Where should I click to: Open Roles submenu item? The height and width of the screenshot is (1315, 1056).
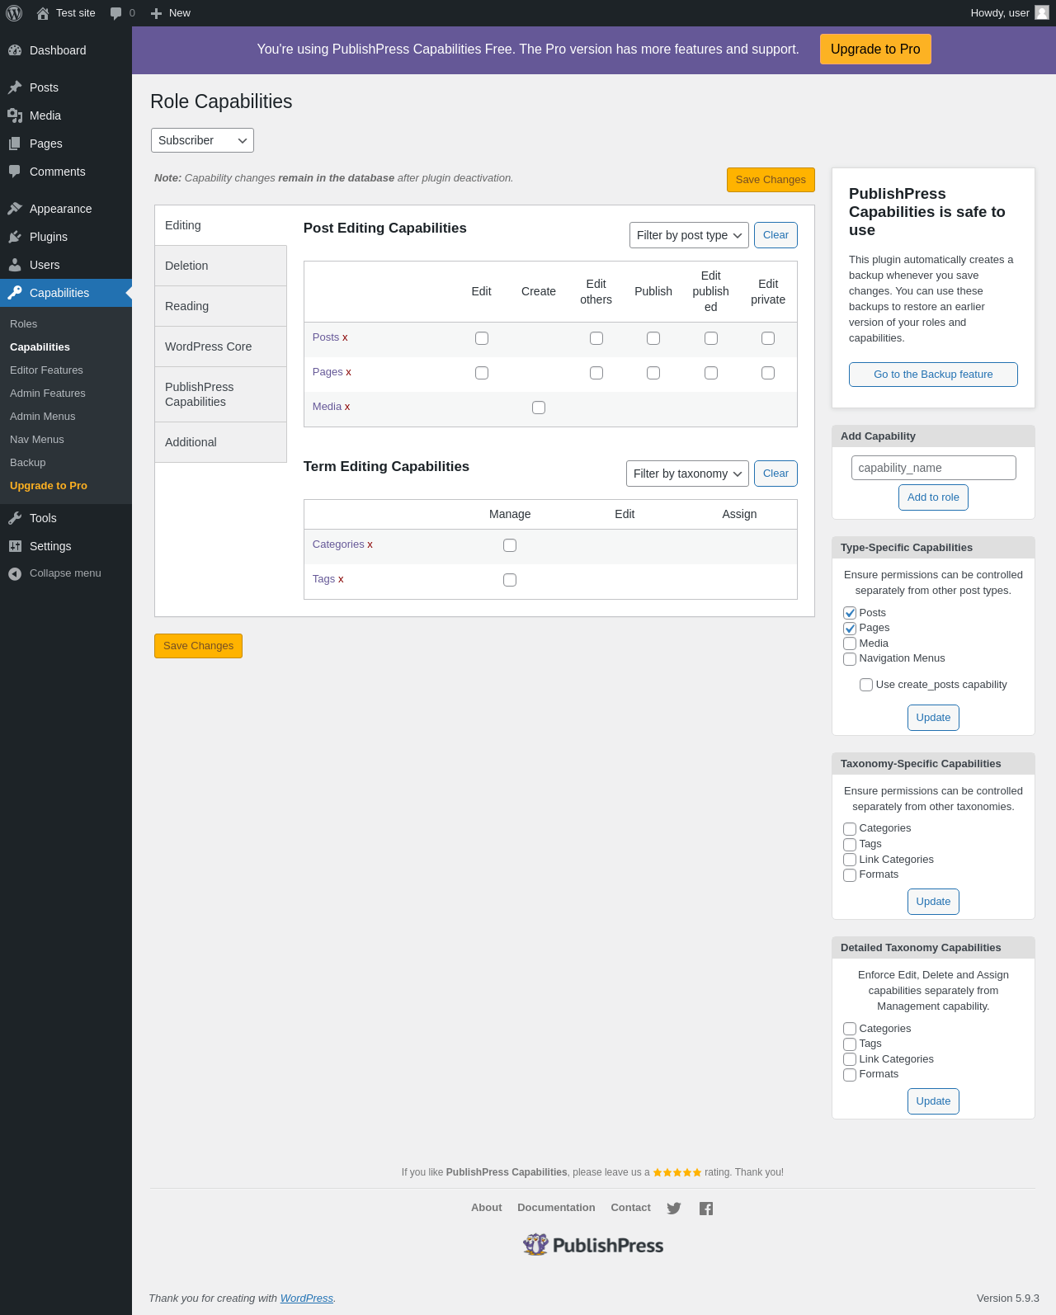tap(24, 324)
